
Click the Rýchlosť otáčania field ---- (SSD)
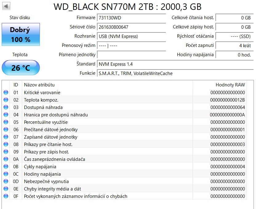(x=234, y=36)
